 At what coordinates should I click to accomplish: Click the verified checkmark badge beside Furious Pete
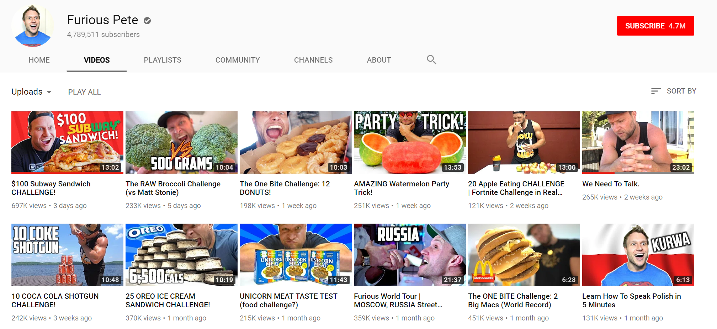(x=147, y=21)
